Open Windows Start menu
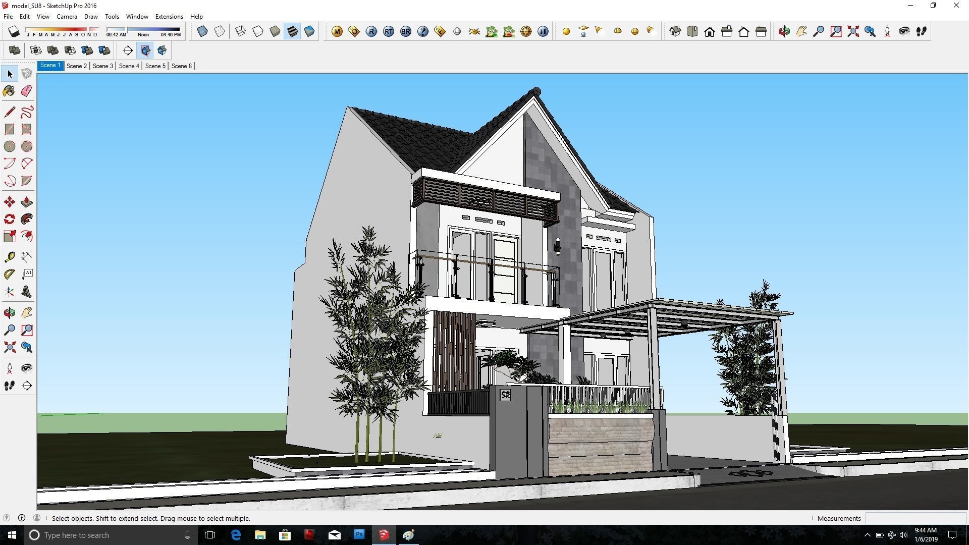This screenshot has height=545, width=969. (12, 535)
